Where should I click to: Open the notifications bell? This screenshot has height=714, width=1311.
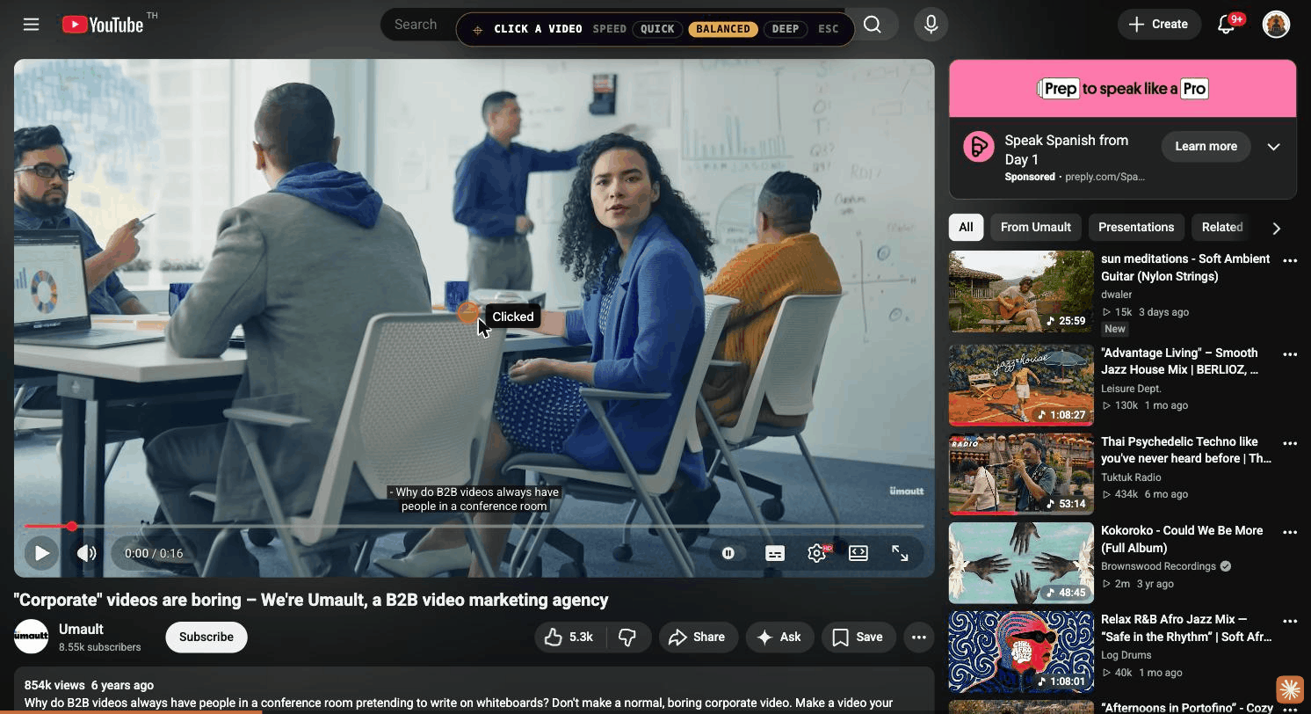point(1227,25)
